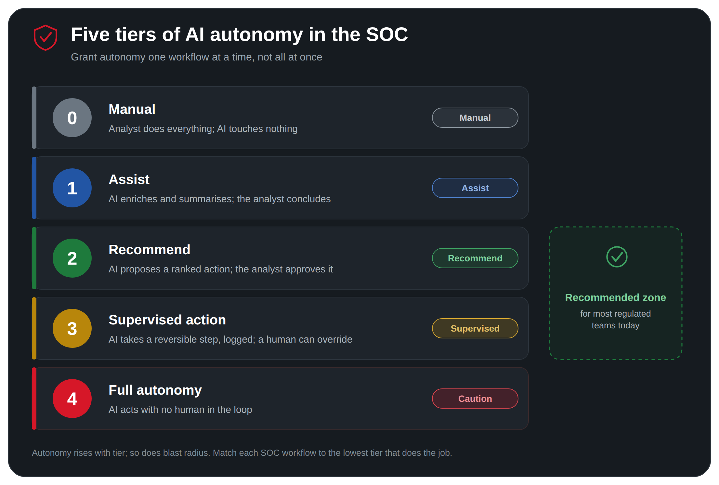Viewport: 719px width, 485px height.
Task: Click the 'Full autonomy' tier heading
Action: [x=155, y=390]
